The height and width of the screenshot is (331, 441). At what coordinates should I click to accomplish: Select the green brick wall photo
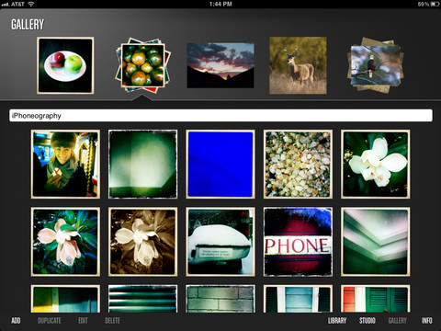coord(220,299)
